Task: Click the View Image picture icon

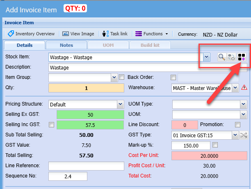Action: coord(66,34)
